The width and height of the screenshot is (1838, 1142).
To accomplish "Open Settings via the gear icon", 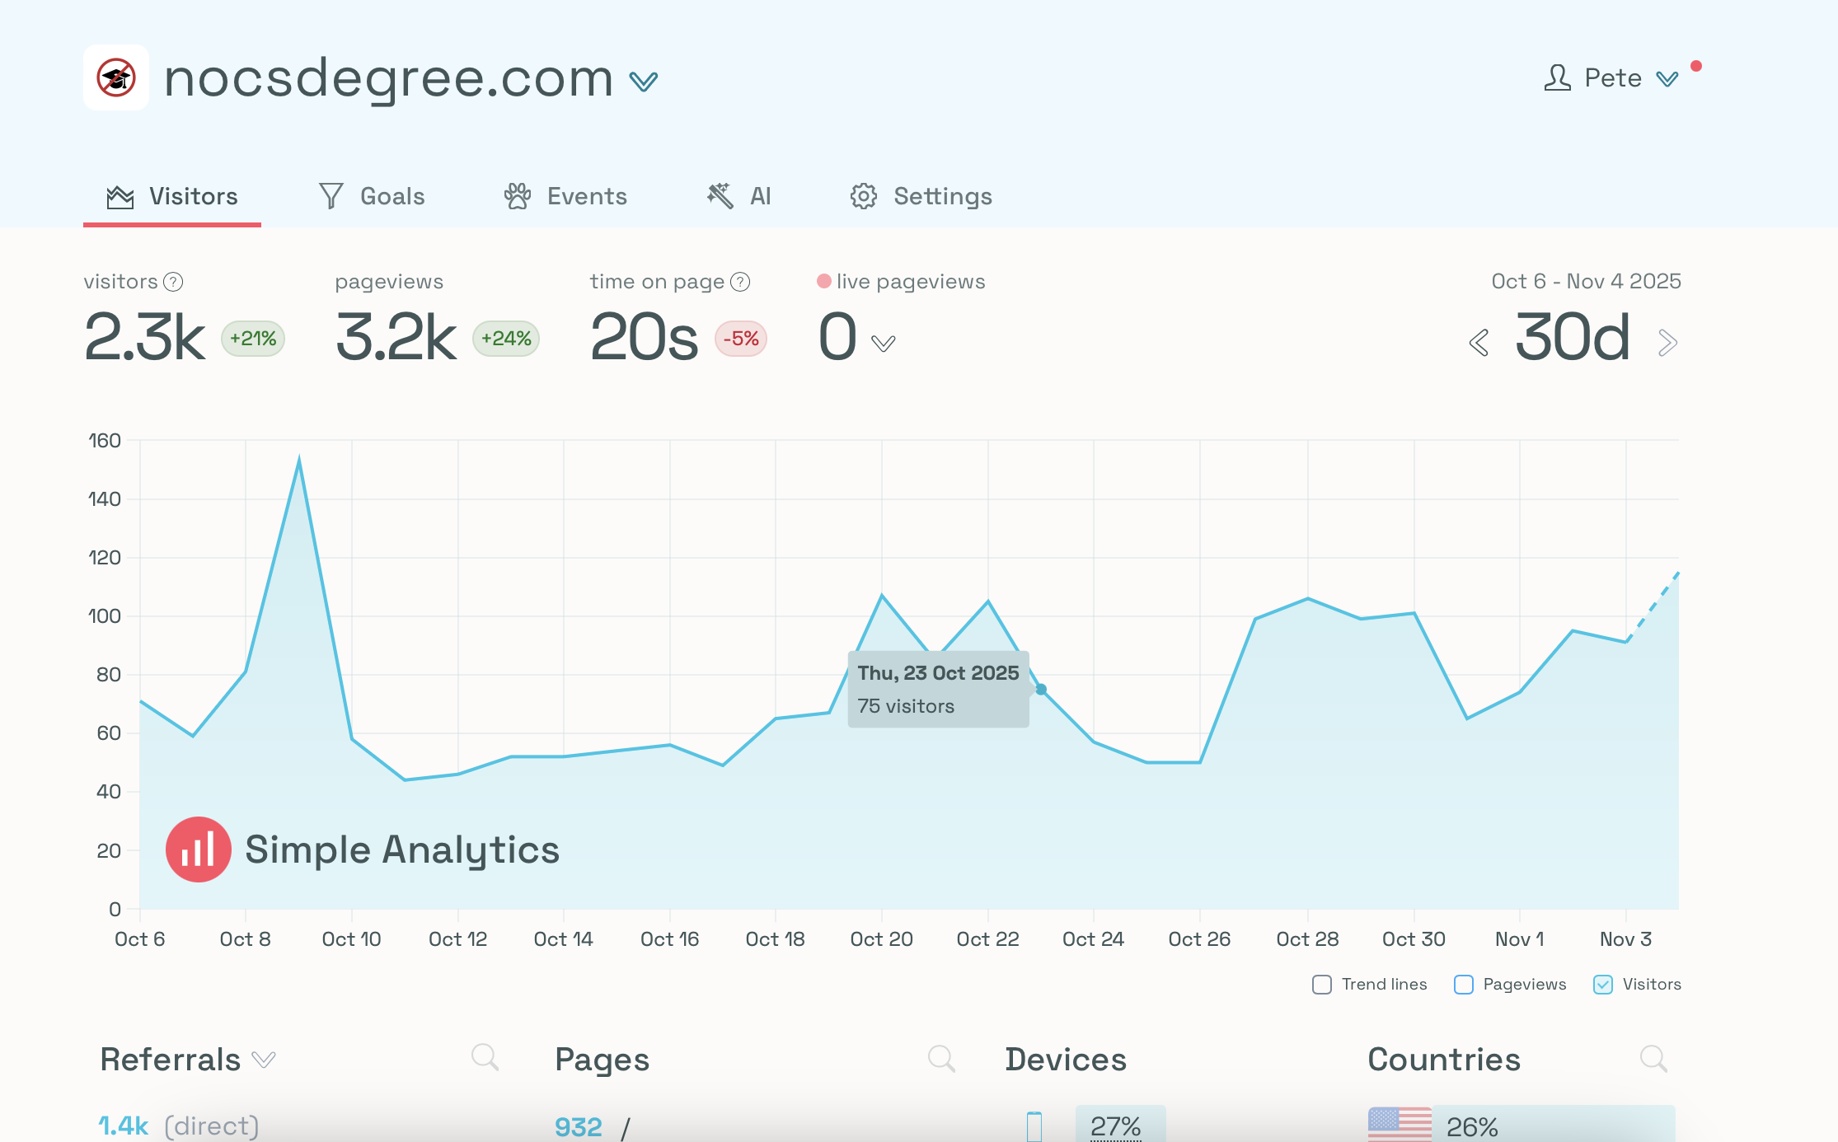I will (862, 195).
